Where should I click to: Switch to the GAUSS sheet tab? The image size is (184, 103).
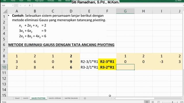26,98
